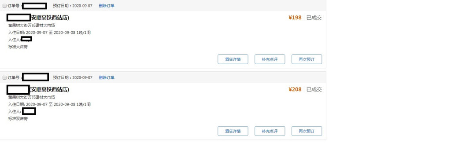The height and width of the screenshot is (165, 451).
Task: Click 删除订单 on the ¥198 order
Action: pos(107,6)
